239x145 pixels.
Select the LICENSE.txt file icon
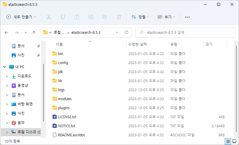pyautogui.click(x=55, y=117)
